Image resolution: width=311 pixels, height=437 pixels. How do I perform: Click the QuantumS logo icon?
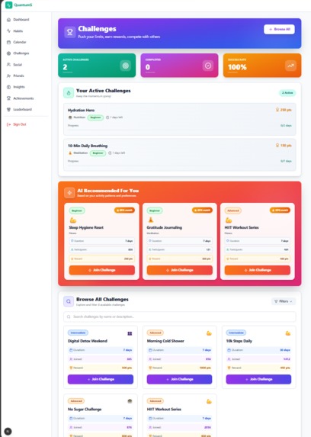(x=8, y=5)
